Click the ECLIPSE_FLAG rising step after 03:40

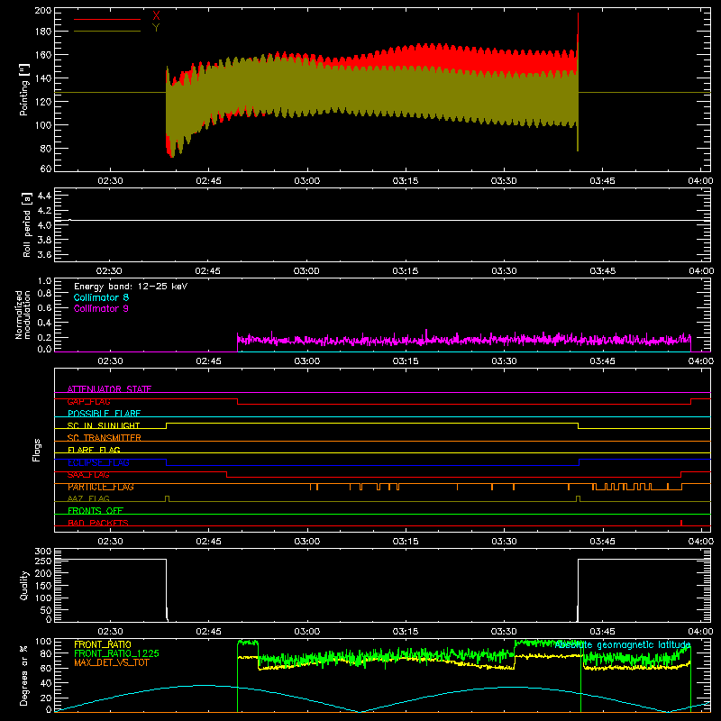click(579, 462)
